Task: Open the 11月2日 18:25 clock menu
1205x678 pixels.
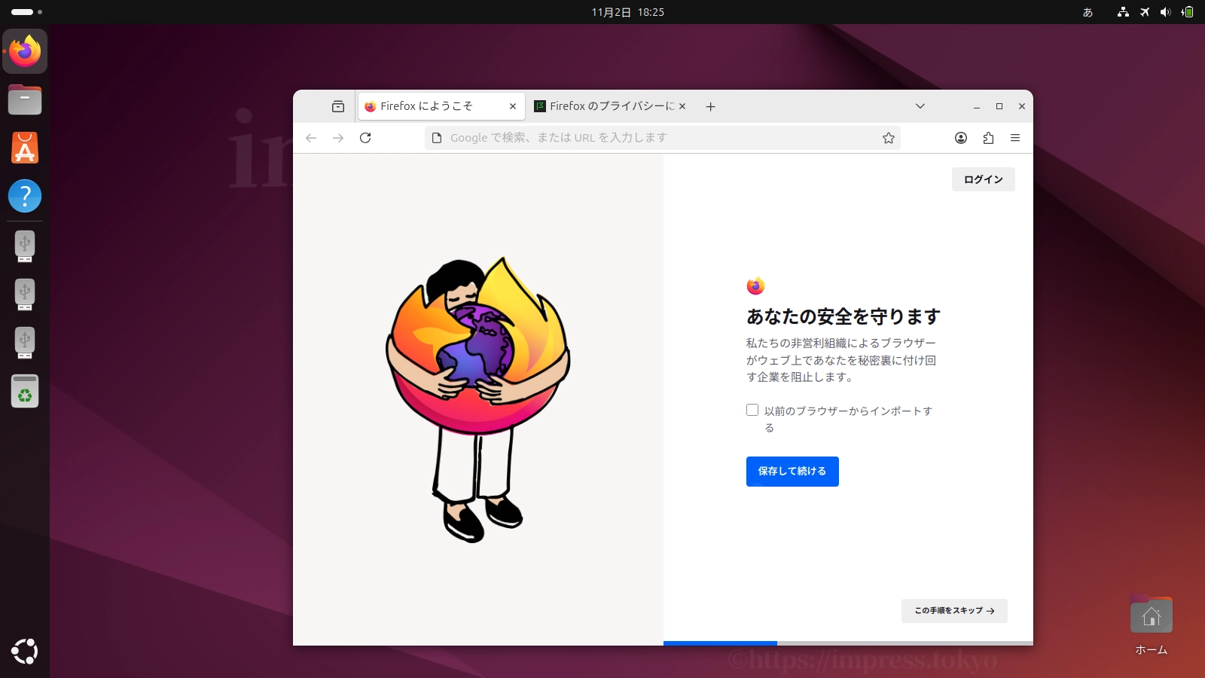Action: (627, 12)
